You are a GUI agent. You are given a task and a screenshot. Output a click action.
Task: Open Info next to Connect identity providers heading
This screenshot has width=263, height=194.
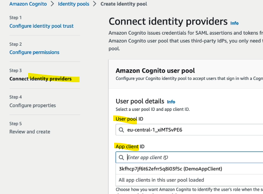(x=234, y=23)
